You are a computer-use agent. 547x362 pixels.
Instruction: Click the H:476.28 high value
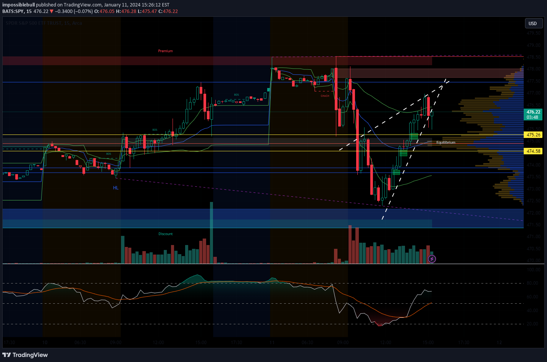pos(126,11)
